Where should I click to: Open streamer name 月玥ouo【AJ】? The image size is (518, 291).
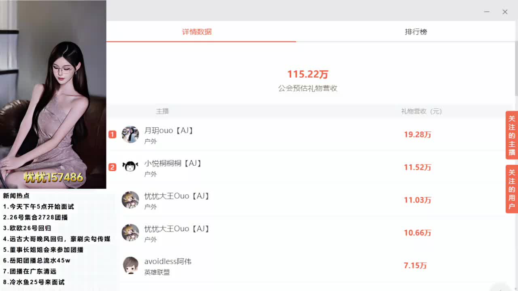pos(169,131)
